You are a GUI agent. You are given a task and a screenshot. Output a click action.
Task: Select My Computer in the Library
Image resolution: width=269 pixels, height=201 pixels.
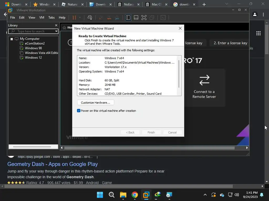click(x=30, y=39)
